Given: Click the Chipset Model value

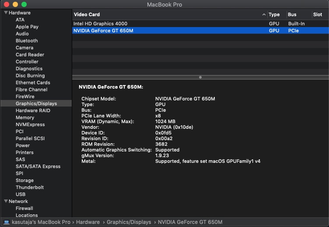Looking at the screenshot, I should pyautogui.click(x=185, y=99).
